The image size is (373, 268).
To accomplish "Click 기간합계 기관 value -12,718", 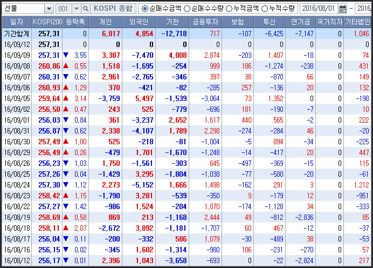I will coord(174,33).
